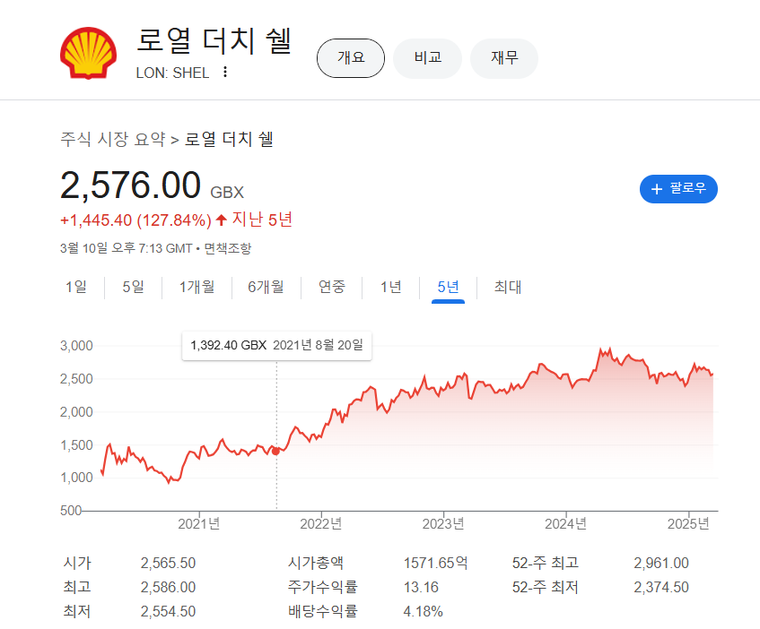The width and height of the screenshot is (760, 629).
Task: Show the 최대 maximum range chart
Action: click(x=508, y=287)
